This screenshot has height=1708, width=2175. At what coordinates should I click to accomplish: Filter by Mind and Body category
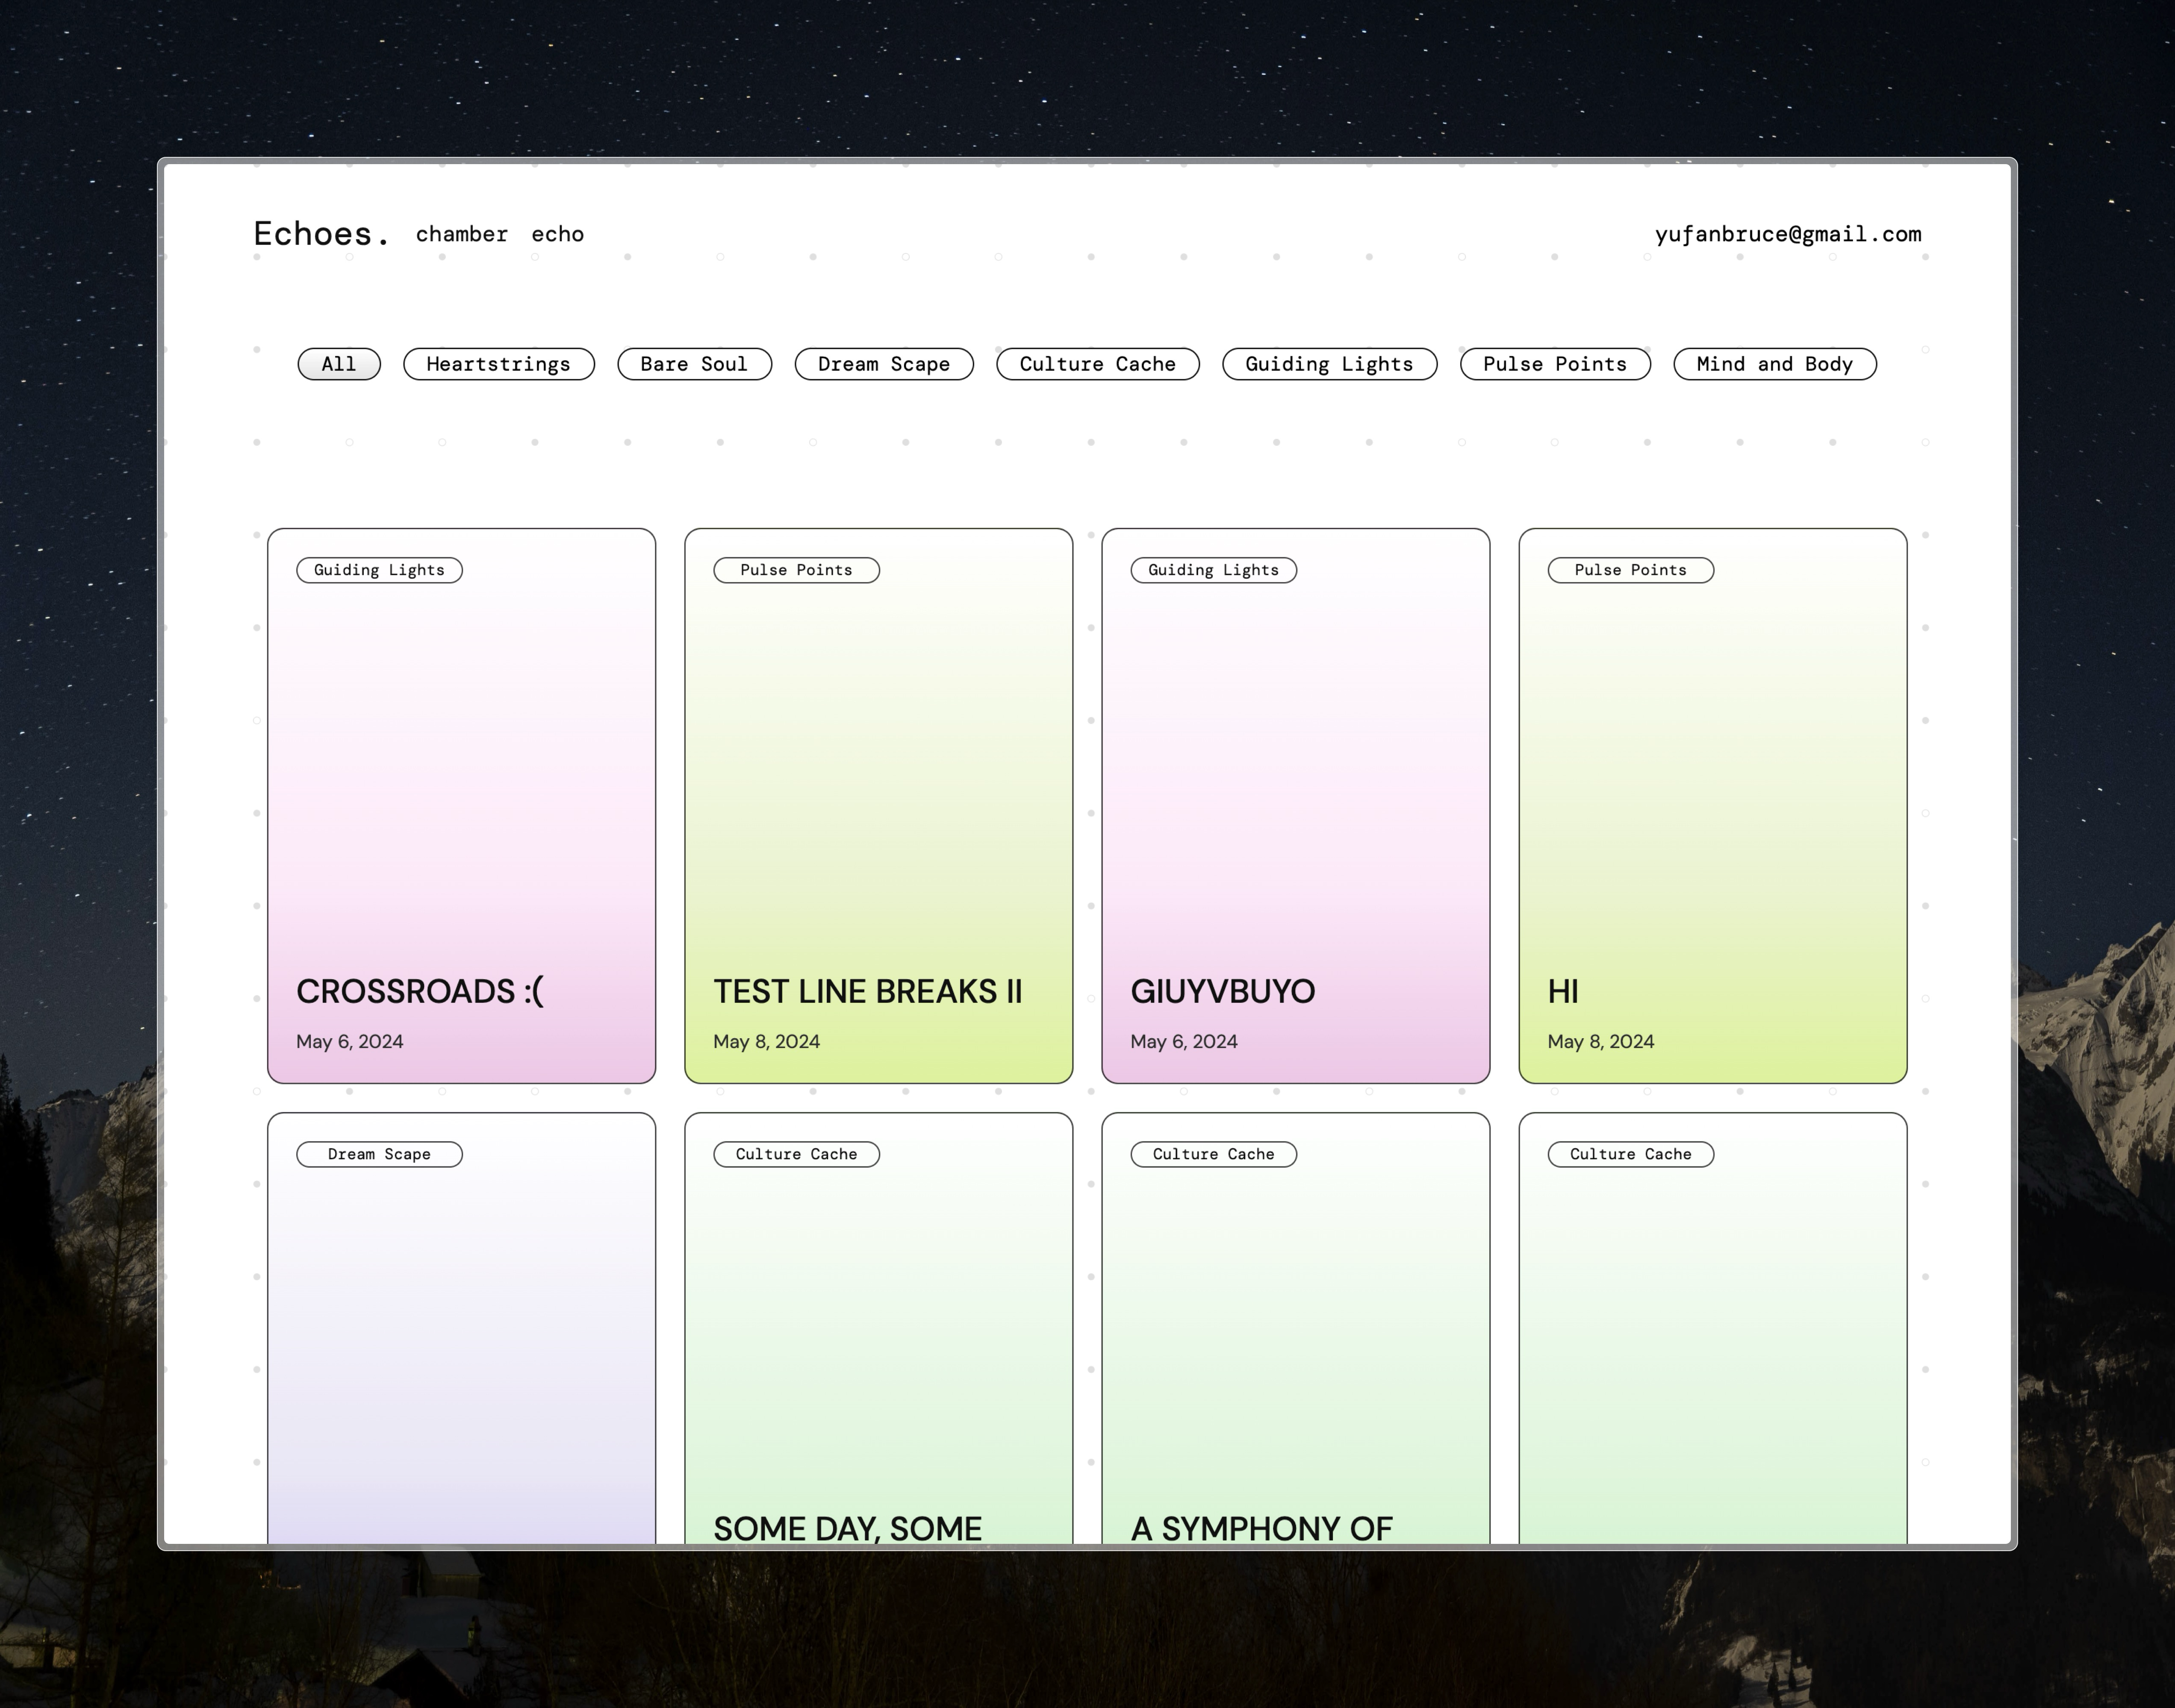coord(1775,364)
